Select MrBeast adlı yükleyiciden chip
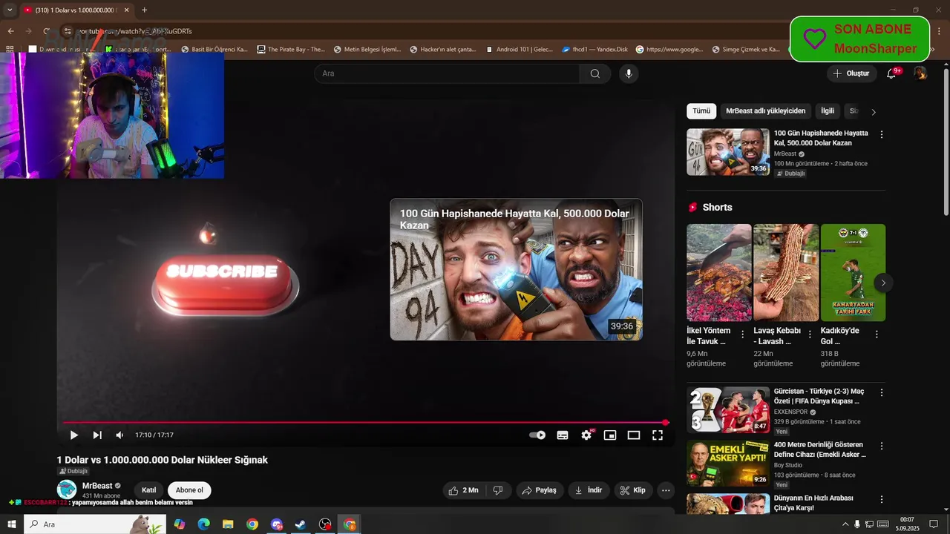950x534 pixels. point(765,111)
